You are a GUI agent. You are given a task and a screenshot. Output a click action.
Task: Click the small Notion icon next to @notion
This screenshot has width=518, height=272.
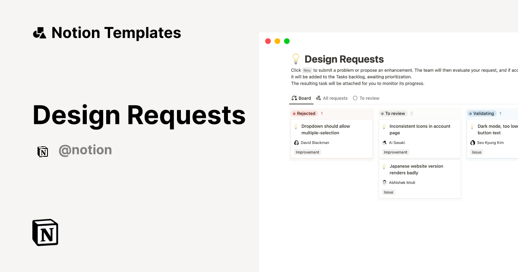point(43,152)
